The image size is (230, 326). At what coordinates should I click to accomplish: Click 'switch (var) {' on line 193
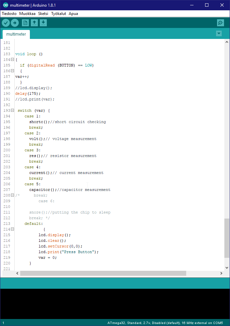point(34,110)
